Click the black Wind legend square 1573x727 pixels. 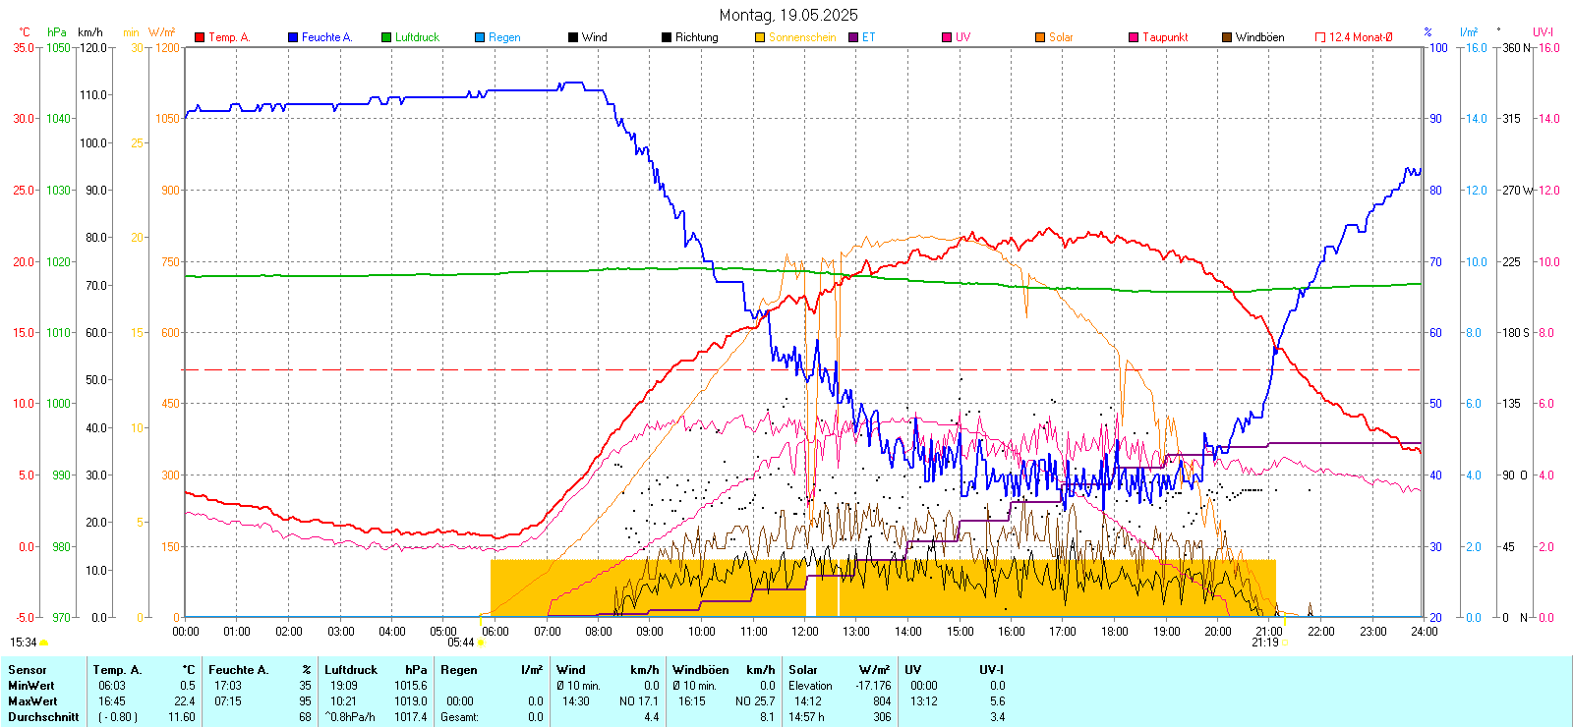coord(573,37)
